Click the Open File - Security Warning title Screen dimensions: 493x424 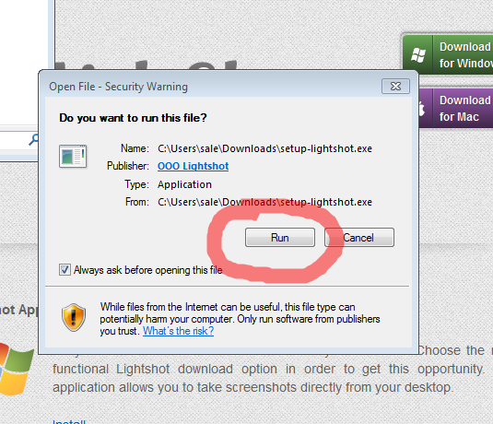[x=118, y=87]
